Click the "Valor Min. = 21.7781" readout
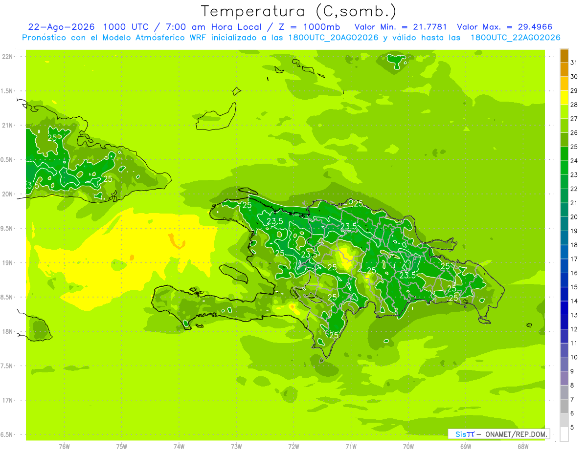 click(401, 27)
